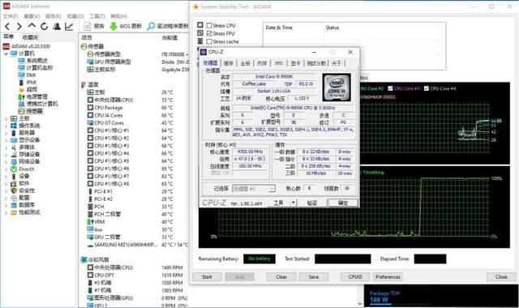Image resolution: width=519 pixels, height=308 pixels.
Task: Go back with the AIDA64 back arrow
Action: coord(7,27)
